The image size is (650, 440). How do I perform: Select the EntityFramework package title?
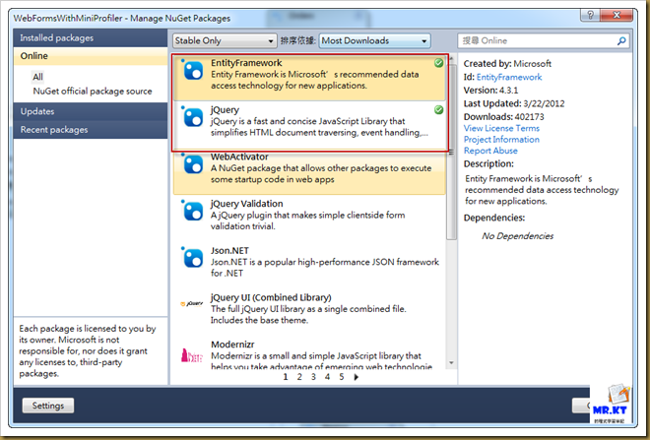[246, 63]
